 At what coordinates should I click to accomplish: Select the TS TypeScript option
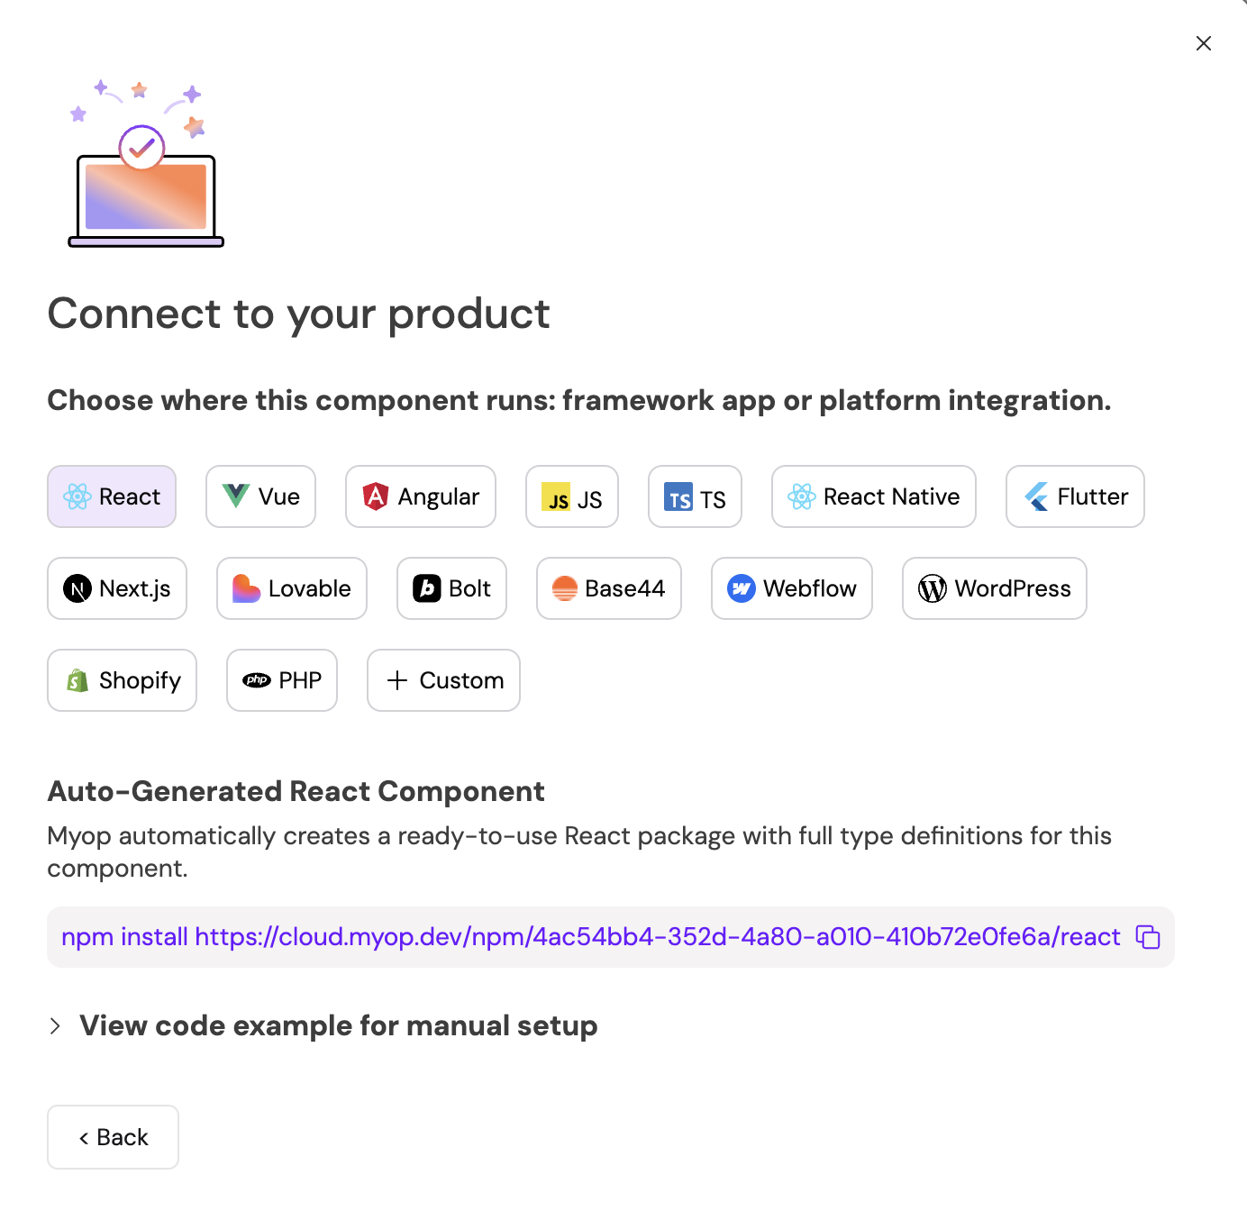(x=695, y=497)
